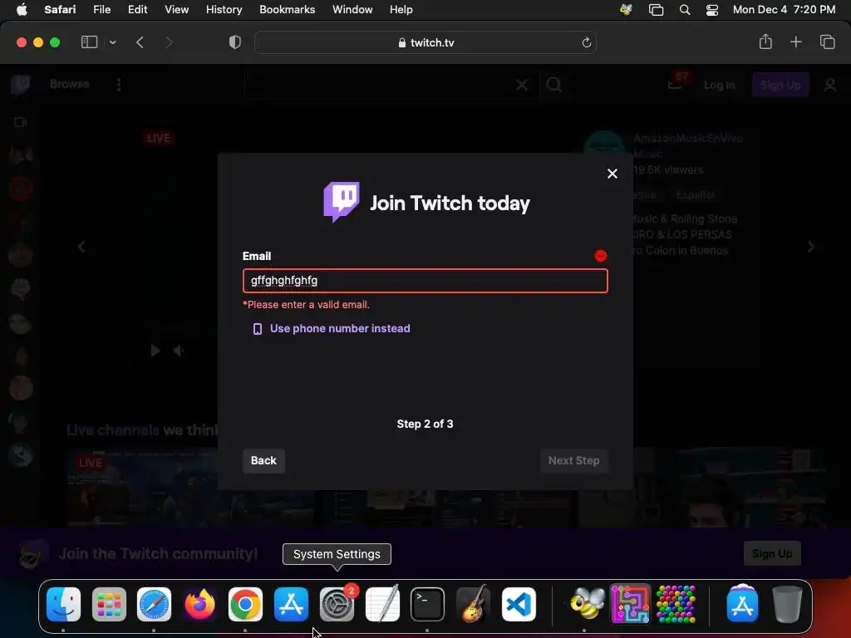Image resolution: width=851 pixels, height=638 pixels.
Task: Click the phone icon beside phone number link
Action: [258, 329]
